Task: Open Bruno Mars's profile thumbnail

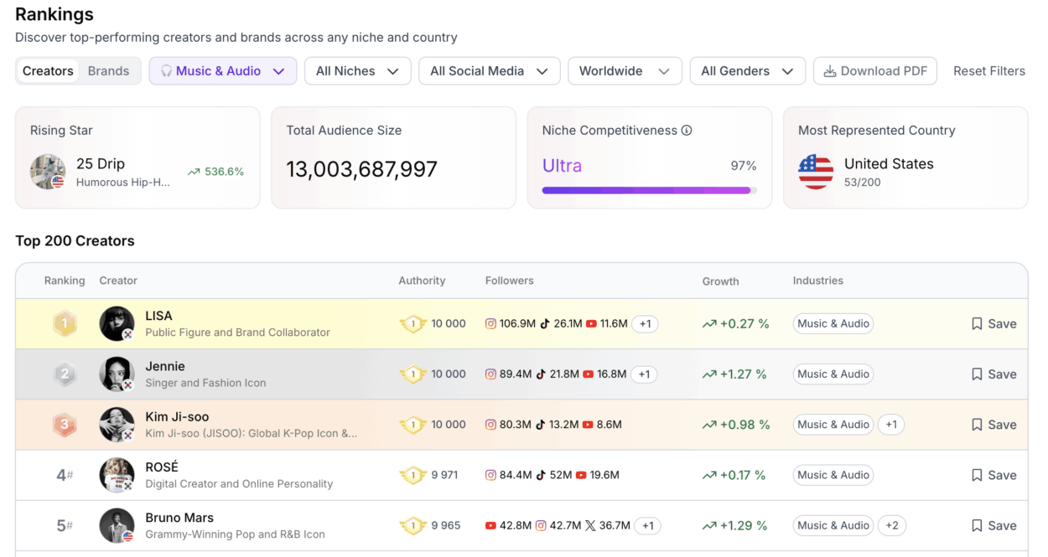Action: 117,525
